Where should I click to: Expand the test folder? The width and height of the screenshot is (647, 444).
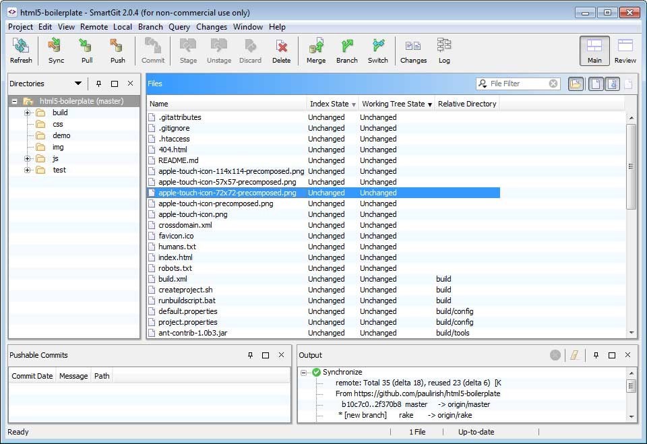click(27, 170)
